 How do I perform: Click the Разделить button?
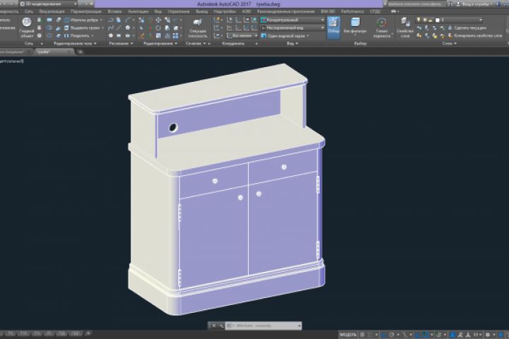pyautogui.click(x=79, y=36)
